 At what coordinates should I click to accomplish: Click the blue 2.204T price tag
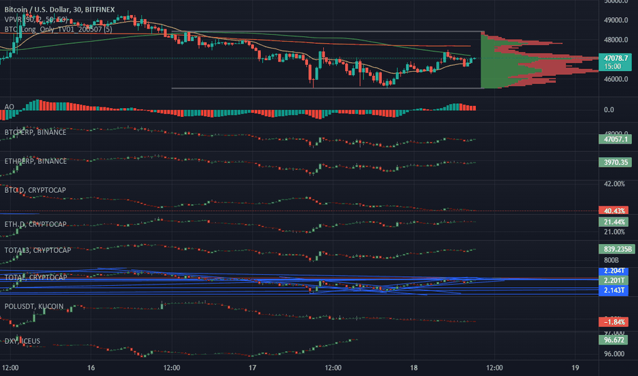click(x=613, y=271)
